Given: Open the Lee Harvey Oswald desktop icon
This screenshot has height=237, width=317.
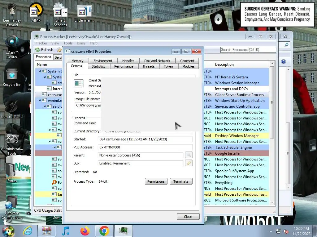Looking at the screenshot, I should (12, 15).
